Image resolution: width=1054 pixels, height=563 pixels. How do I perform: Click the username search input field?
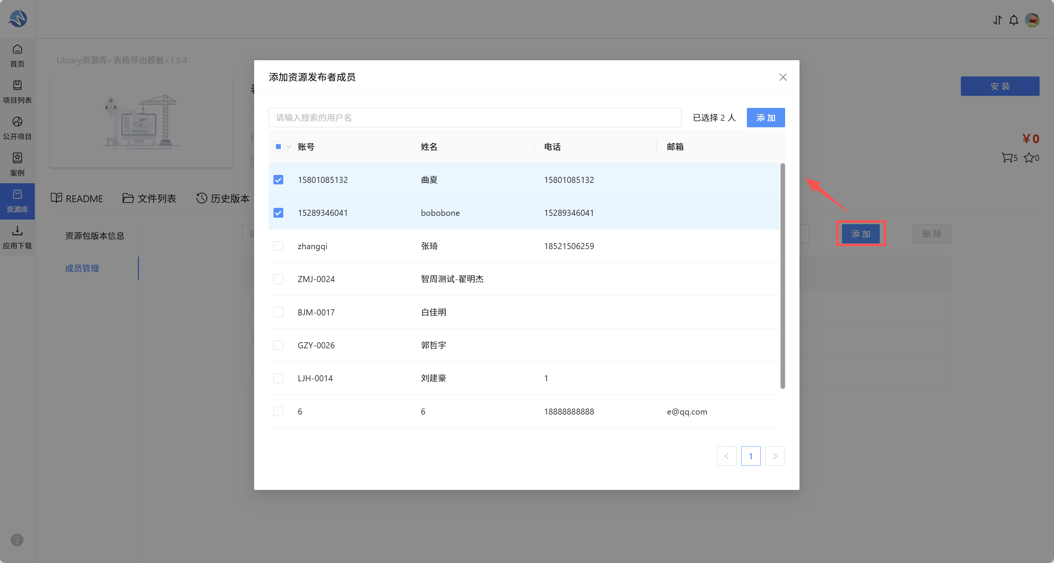click(x=475, y=118)
